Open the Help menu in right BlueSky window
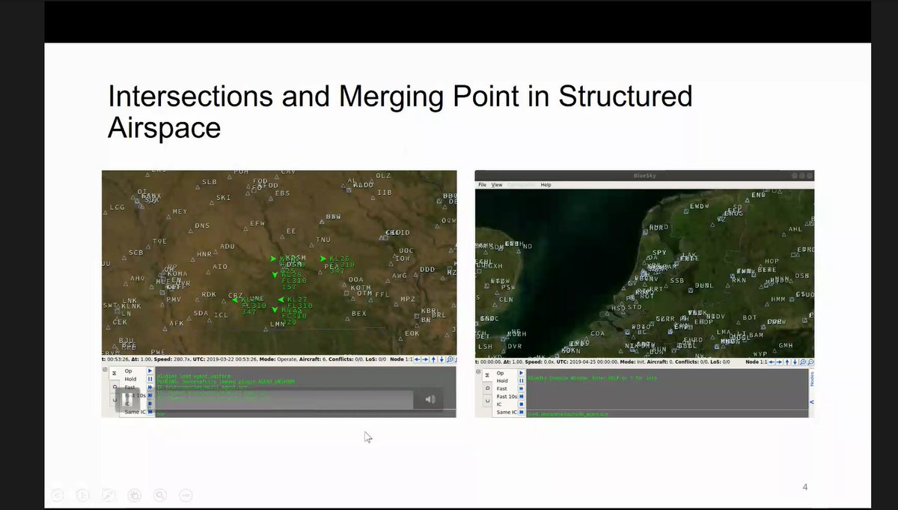This screenshot has height=510, width=898. click(x=546, y=184)
